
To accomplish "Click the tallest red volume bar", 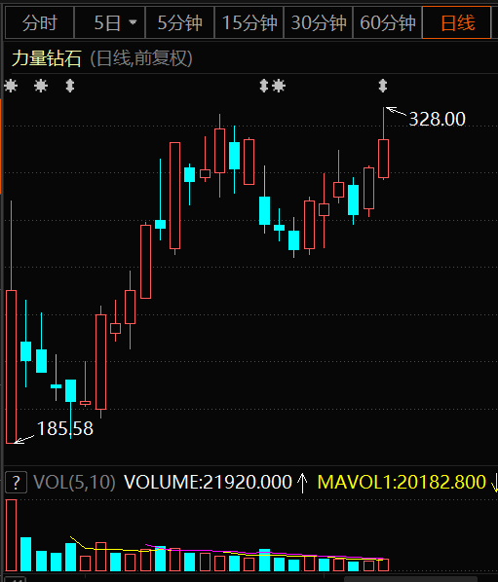I will pyautogui.click(x=11, y=535).
